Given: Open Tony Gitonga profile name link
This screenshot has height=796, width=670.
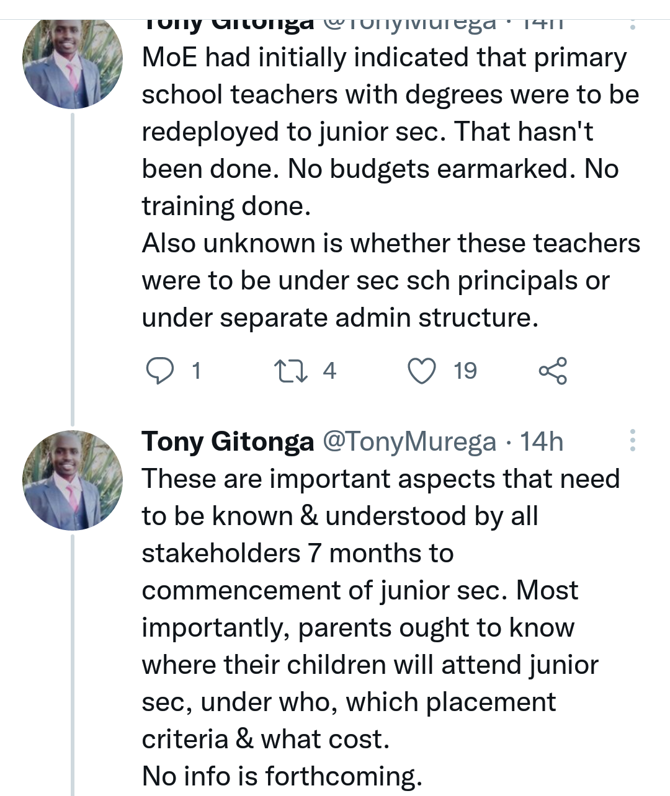Looking at the screenshot, I should [x=228, y=441].
